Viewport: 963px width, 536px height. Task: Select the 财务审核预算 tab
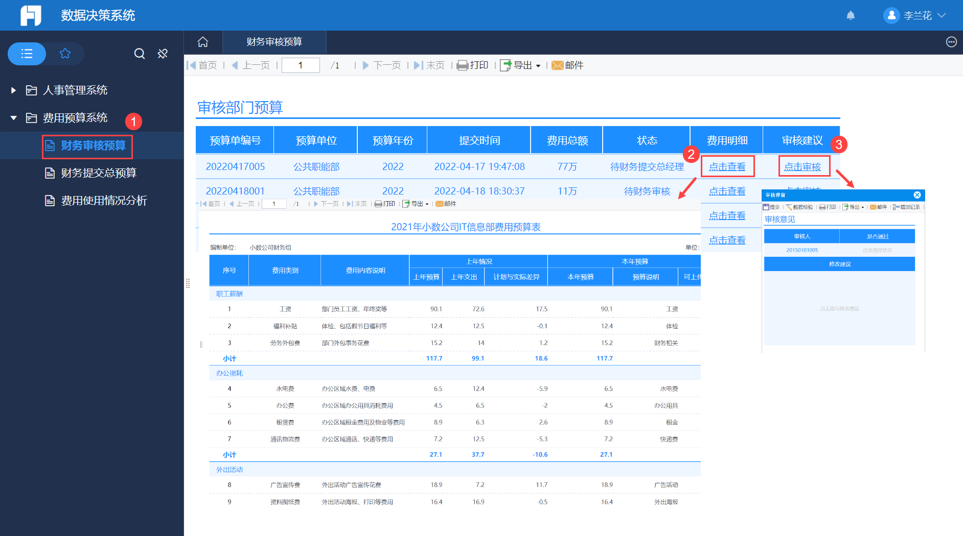click(x=274, y=42)
